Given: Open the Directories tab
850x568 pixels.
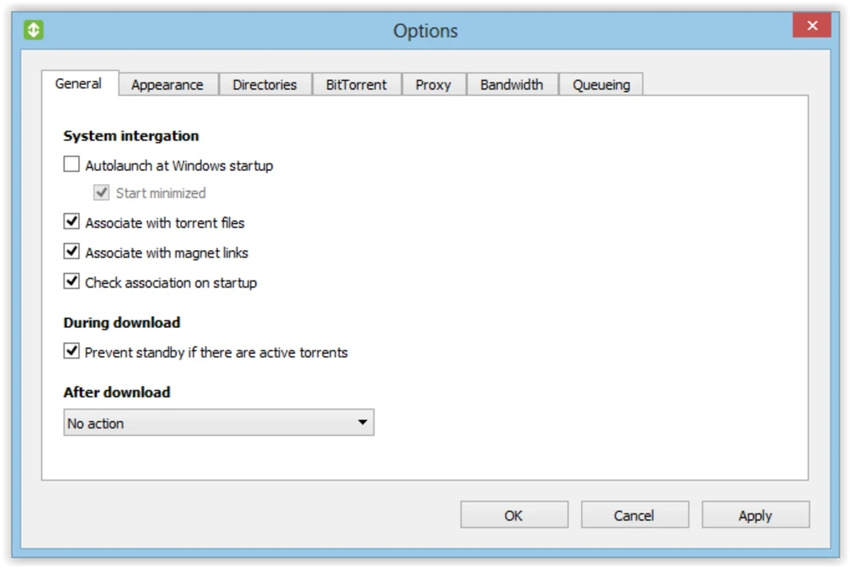Looking at the screenshot, I should click(265, 84).
